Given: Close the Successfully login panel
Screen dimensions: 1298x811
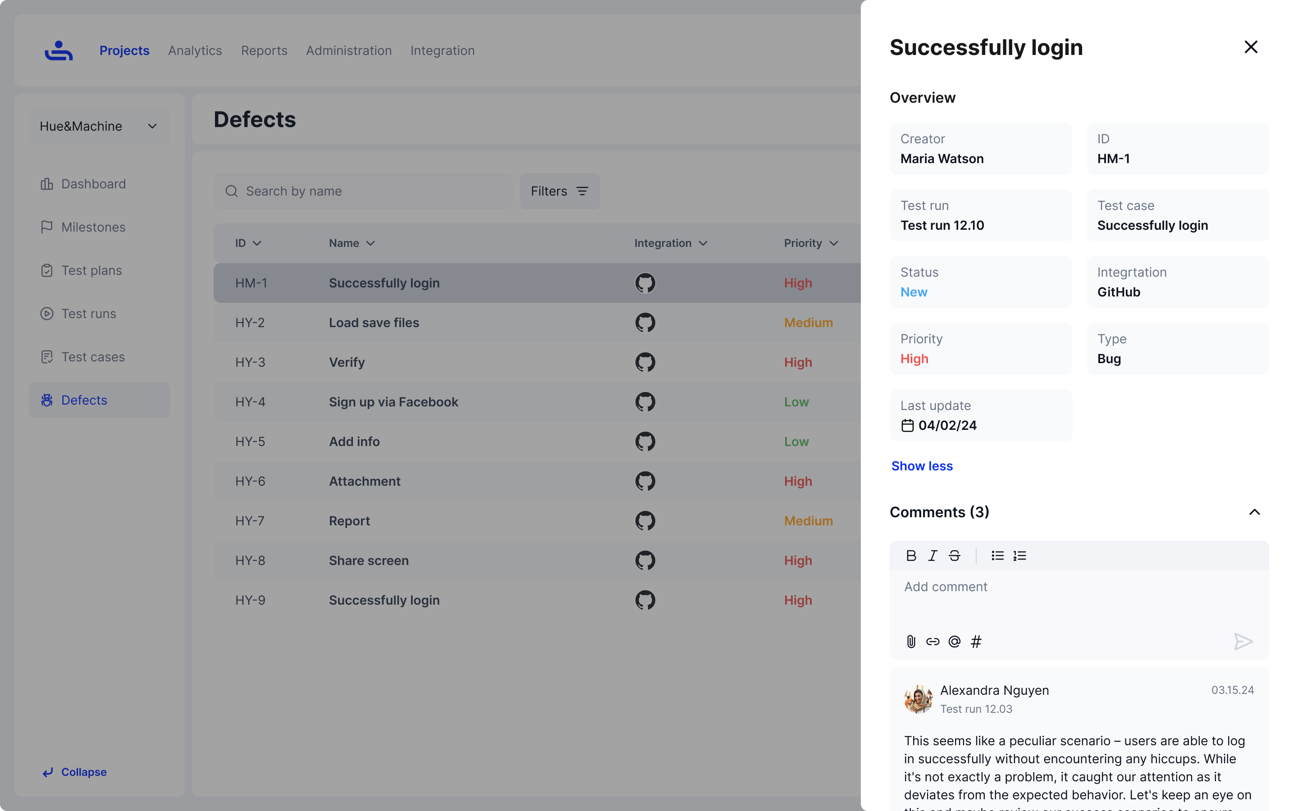Looking at the screenshot, I should pyautogui.click(x=1251, y=47).
